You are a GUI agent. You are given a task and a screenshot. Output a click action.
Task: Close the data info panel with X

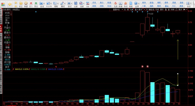[11, 12]
